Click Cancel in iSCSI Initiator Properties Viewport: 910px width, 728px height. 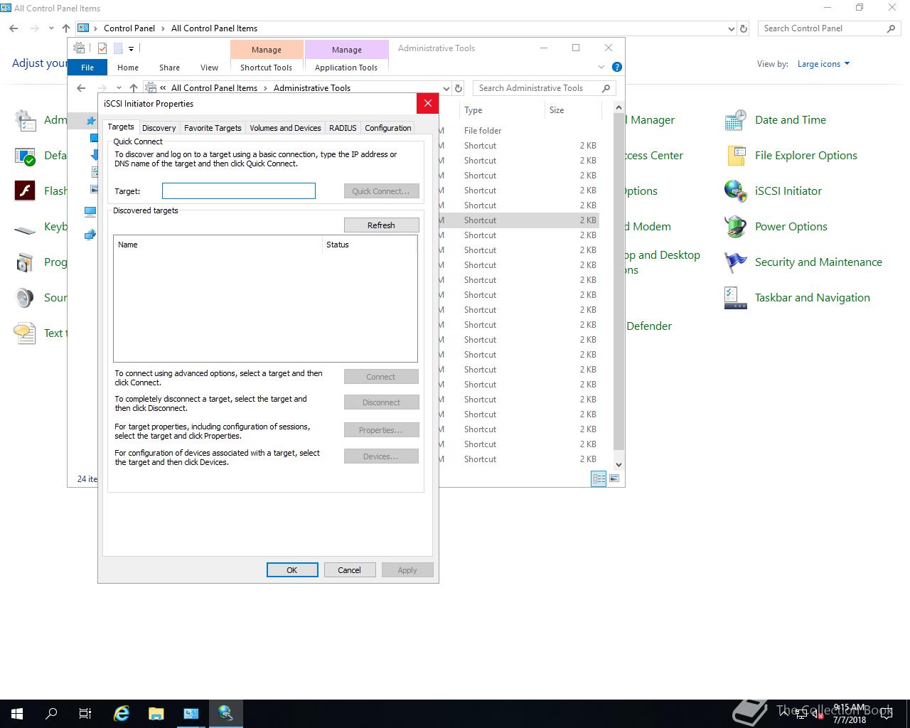350,570
